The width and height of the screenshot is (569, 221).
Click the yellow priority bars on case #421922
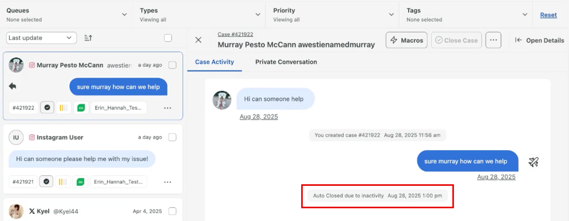[63, 107]
